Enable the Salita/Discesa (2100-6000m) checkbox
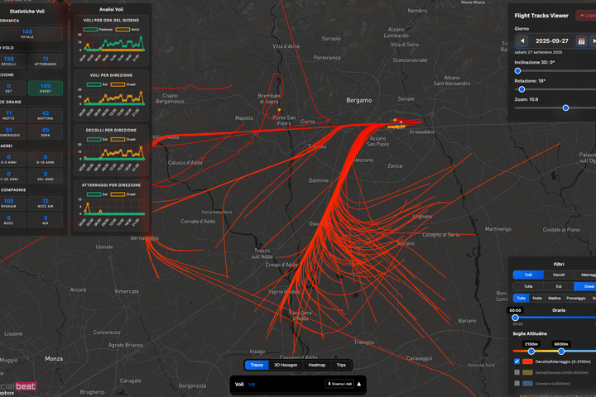This screenshot has height=397, width=596. [517, 372]
